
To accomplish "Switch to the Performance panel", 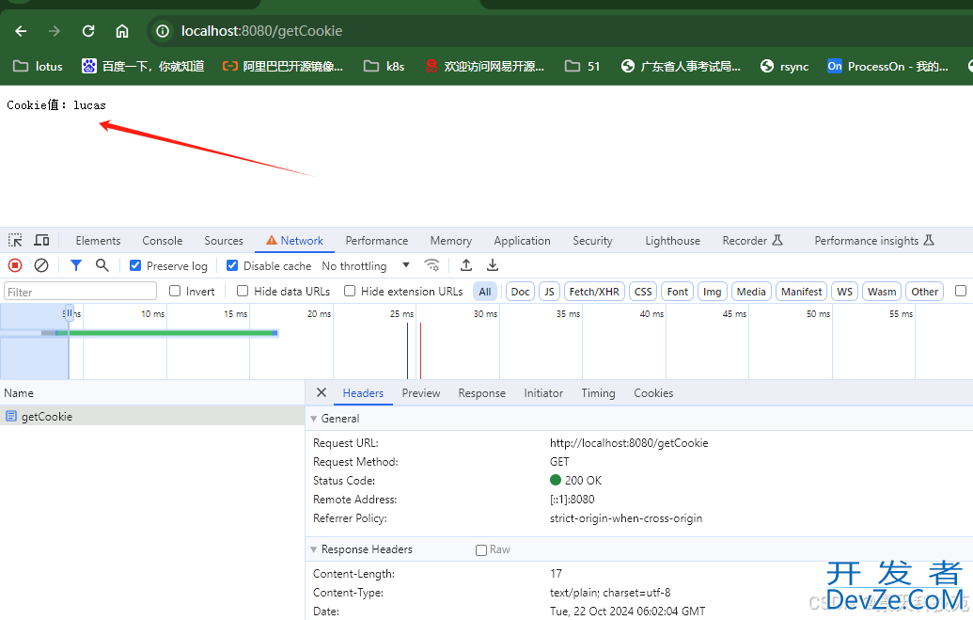I will [x=377, y=241].
